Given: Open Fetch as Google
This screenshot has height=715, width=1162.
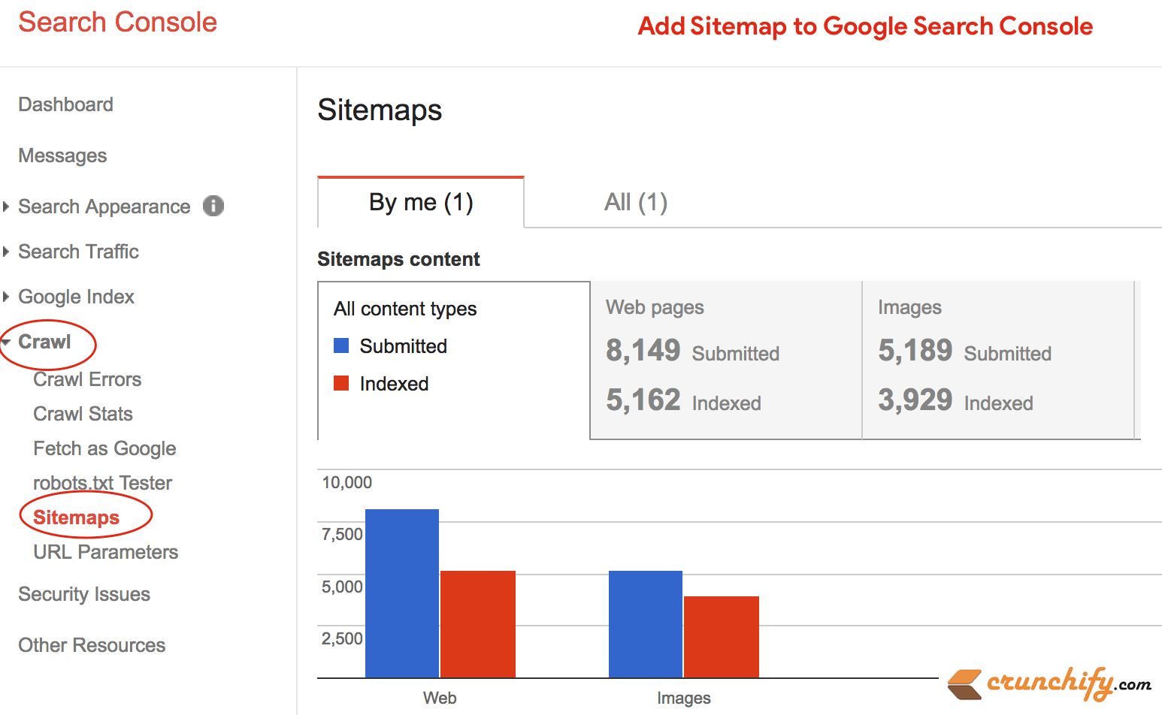Looking at the screenshot, I should tap(105, 448).
